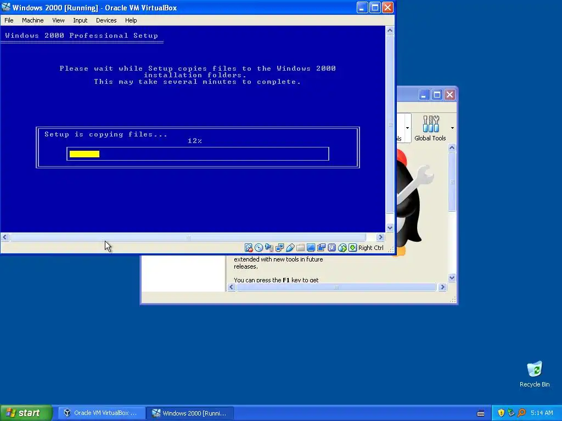Open the Input menu

(80, 20)
